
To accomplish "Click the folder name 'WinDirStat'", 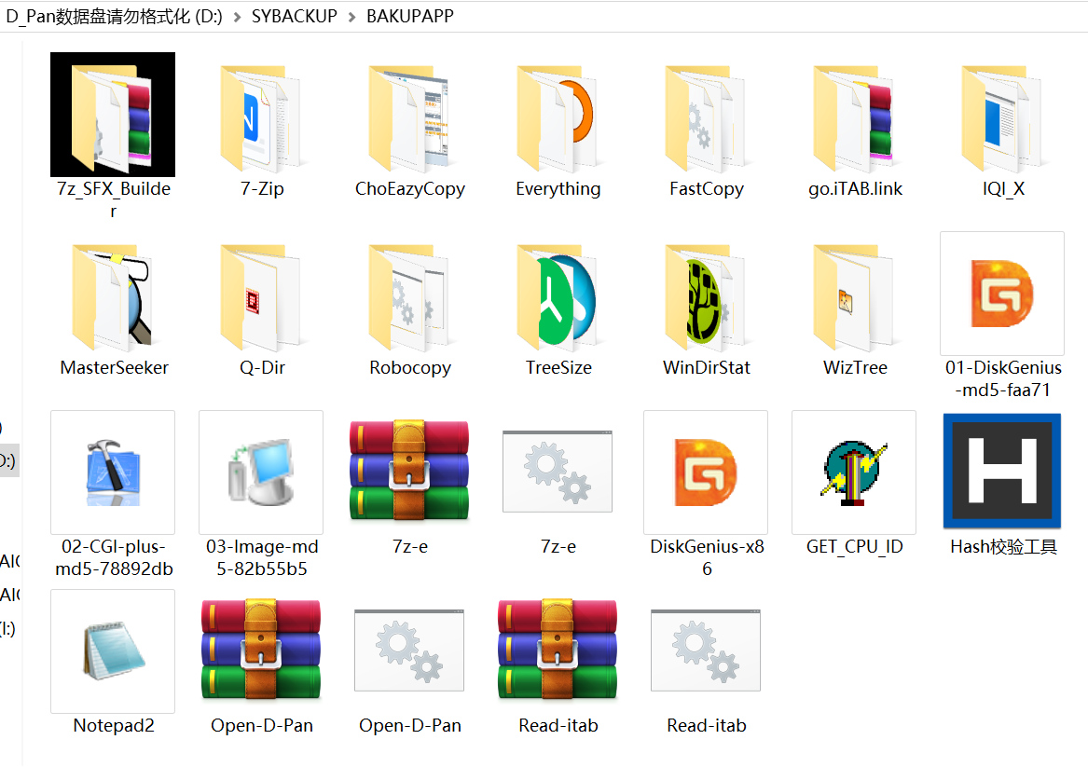I will 707,367.
